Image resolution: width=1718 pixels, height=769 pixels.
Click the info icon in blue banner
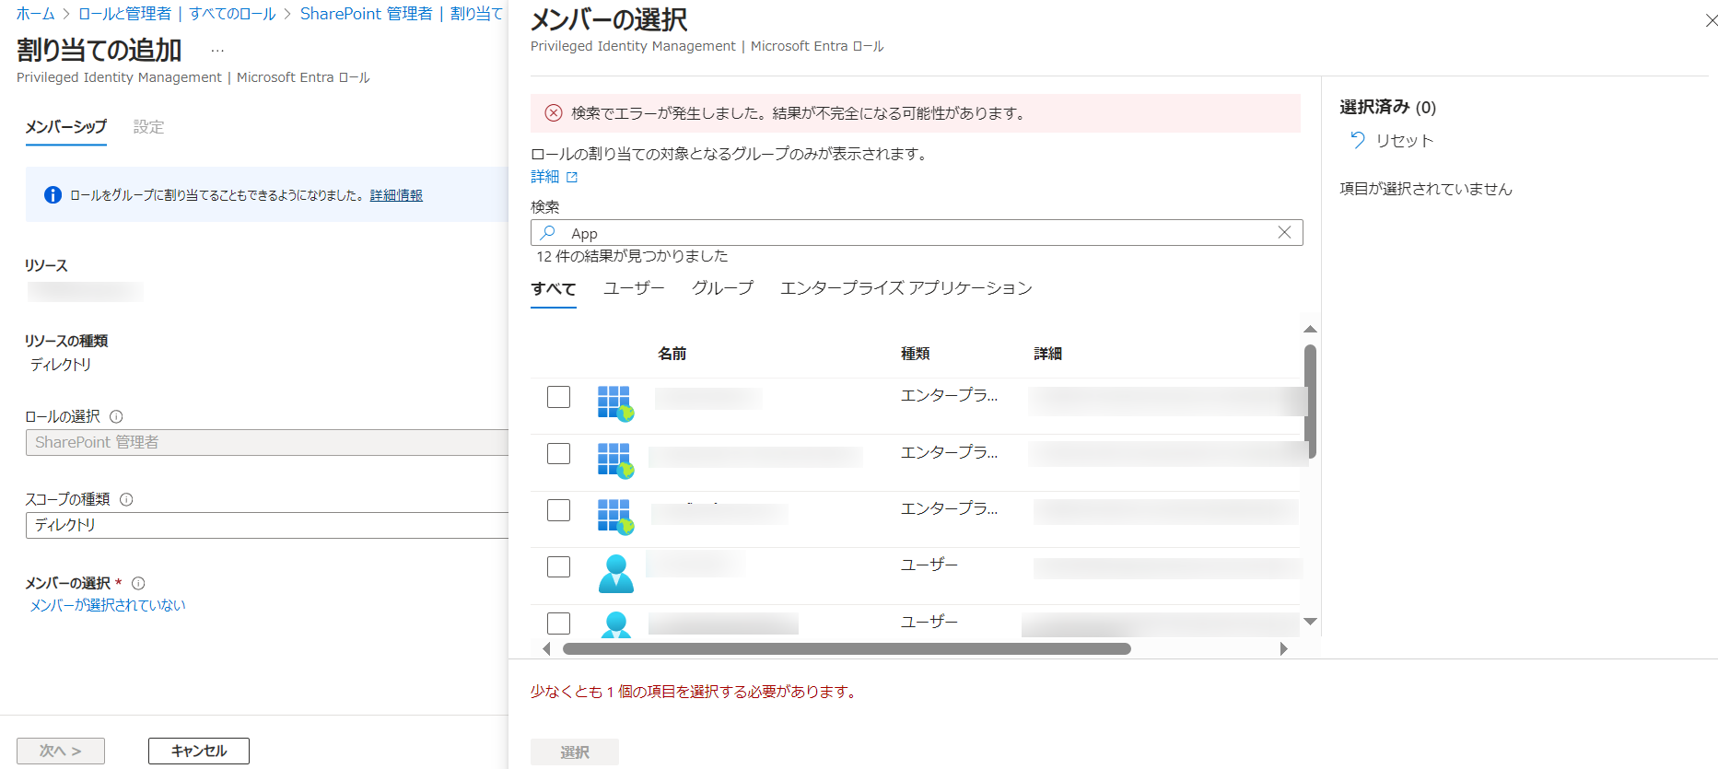point(53,195)
